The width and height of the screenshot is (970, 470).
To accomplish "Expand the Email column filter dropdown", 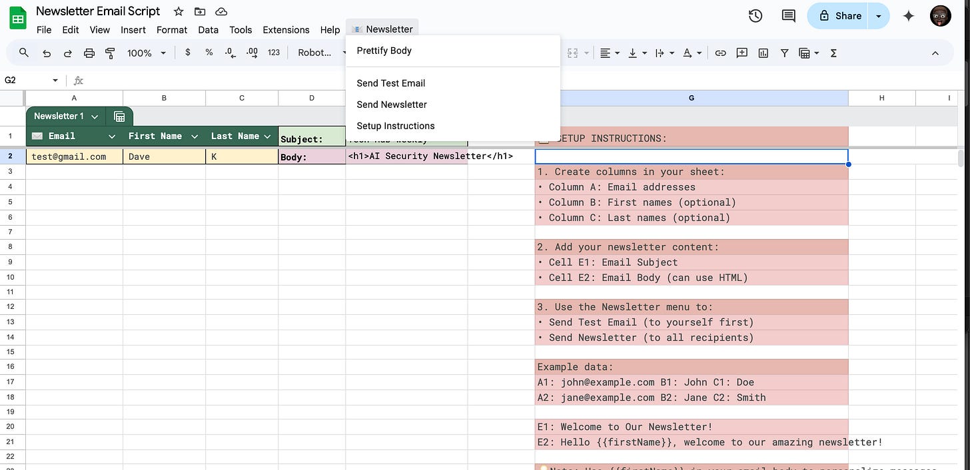I will click(x=112, y=136).
